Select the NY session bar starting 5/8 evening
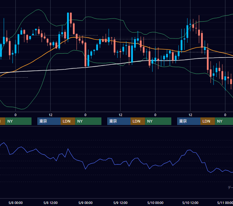Screen dimensions: 233x206 tap(88, 121)
